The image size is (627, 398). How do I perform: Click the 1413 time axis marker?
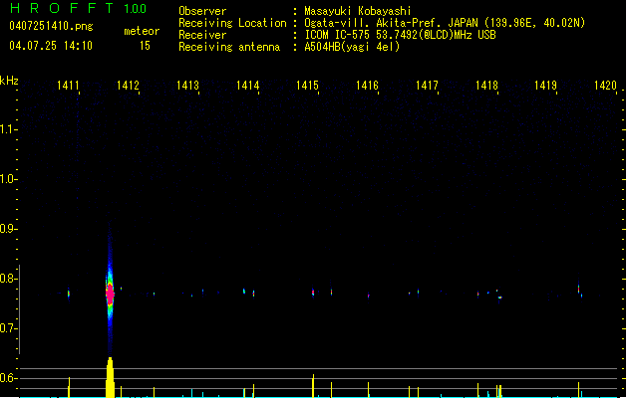(188, 86)
